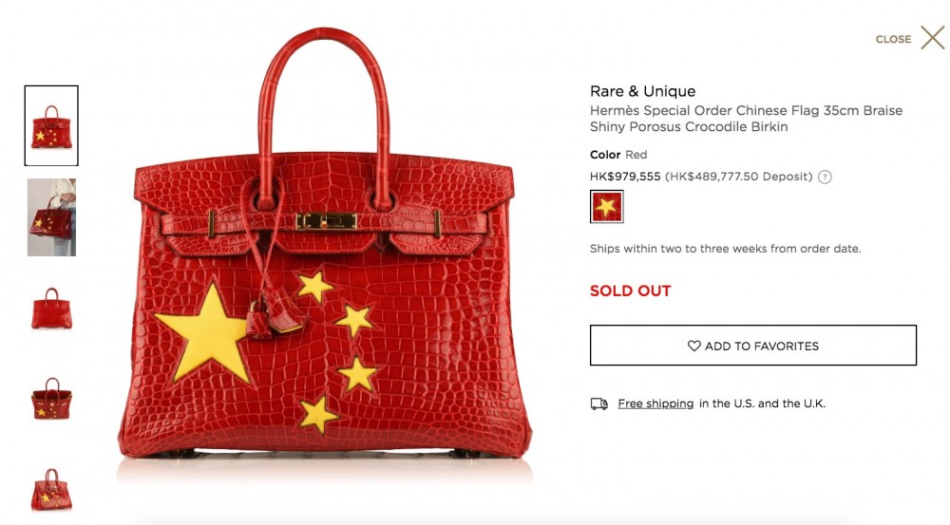Click the CLOSE text label

[x=893, y=39]
